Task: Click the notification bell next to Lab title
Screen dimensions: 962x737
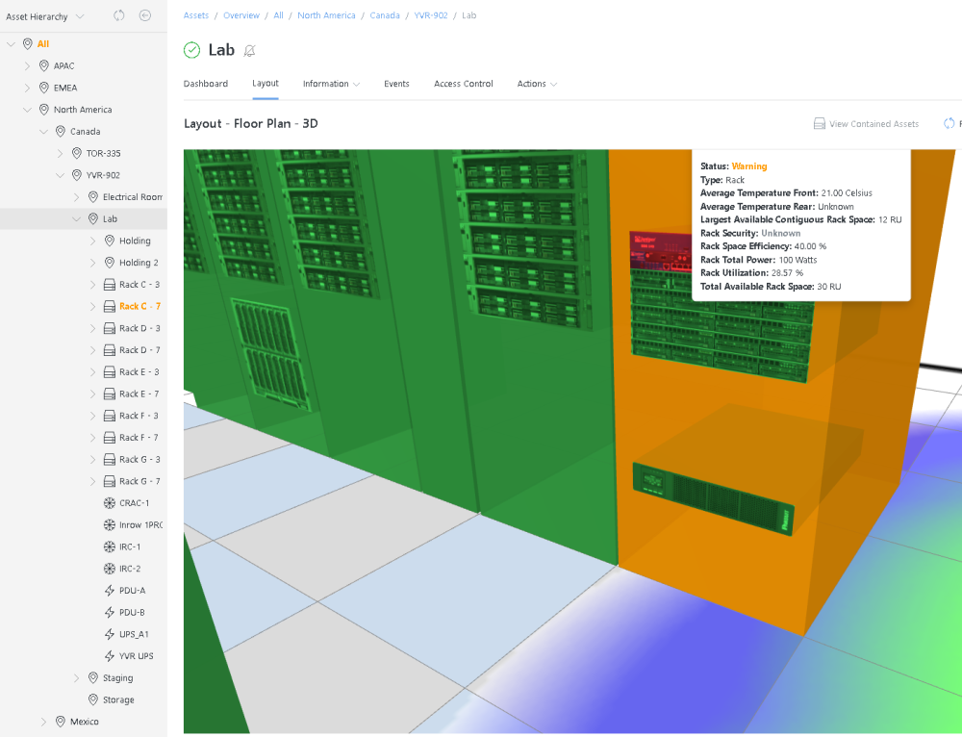Action: point(249,50)
